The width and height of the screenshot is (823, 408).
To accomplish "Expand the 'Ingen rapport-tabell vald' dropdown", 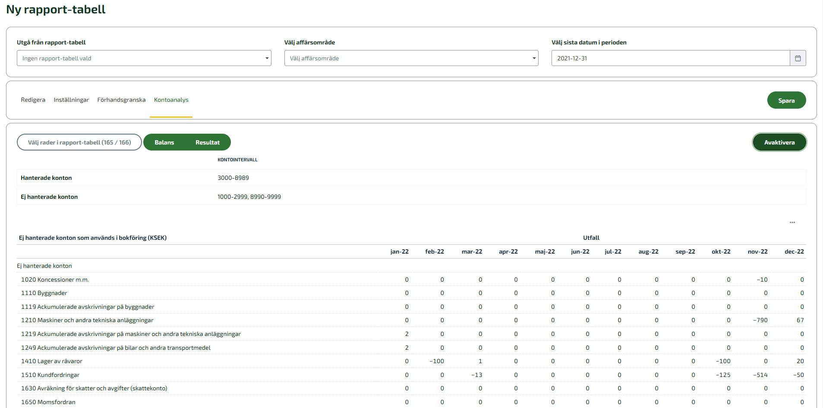I will click(144, 58).
